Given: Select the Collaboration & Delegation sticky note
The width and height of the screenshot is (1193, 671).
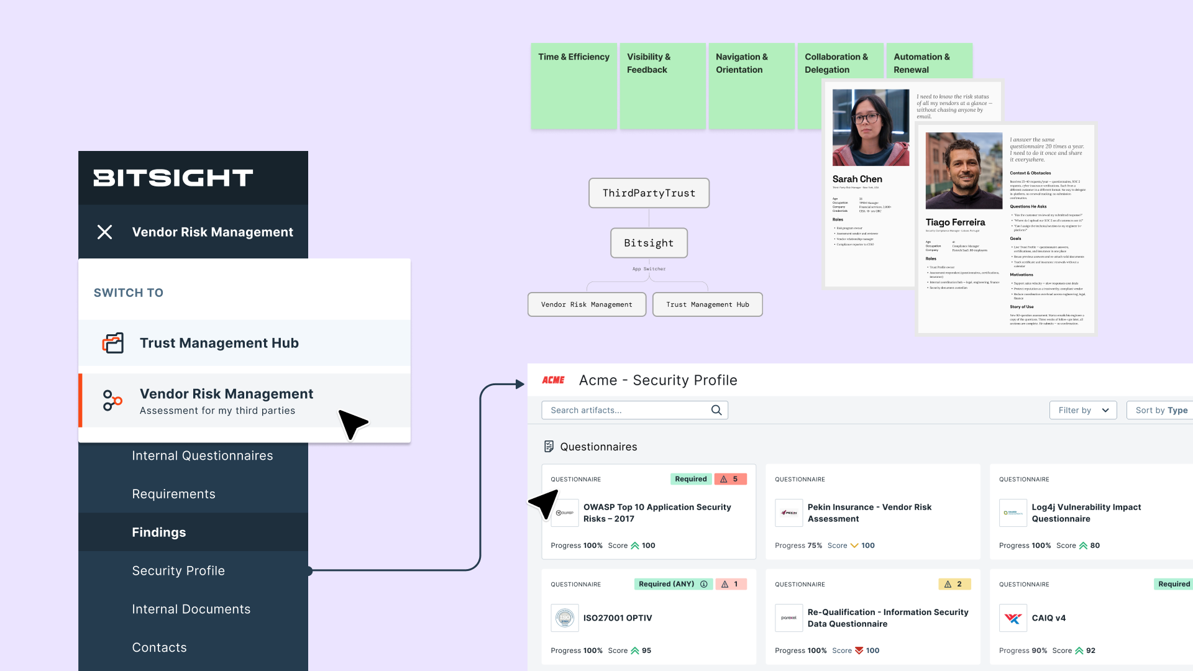Looking at the screenshot, I should pyautogui.click(x=840, y=62).
